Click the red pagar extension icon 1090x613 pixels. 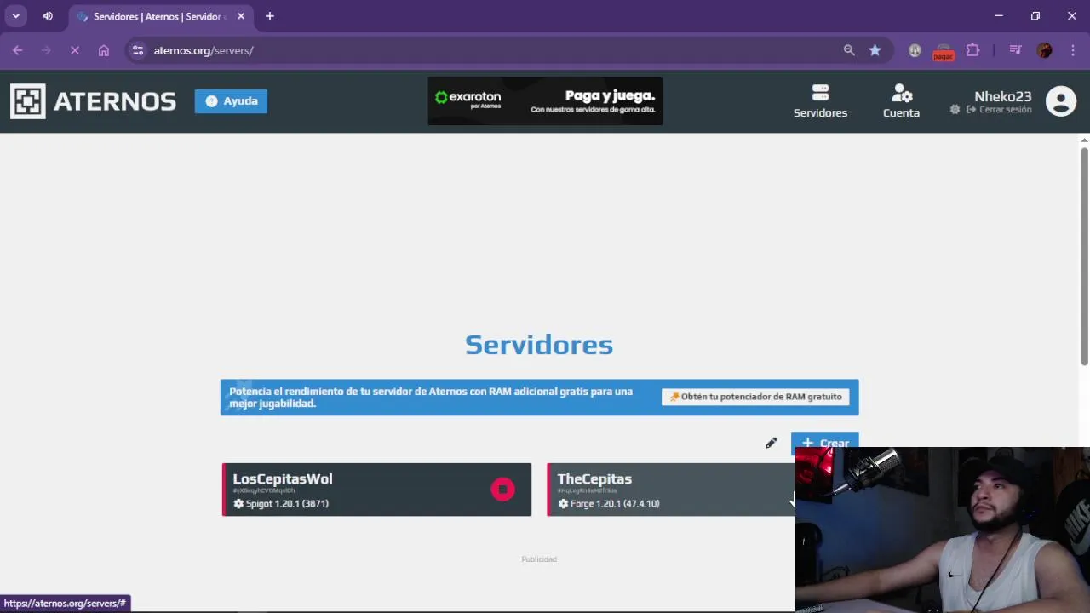click(943, 51)
